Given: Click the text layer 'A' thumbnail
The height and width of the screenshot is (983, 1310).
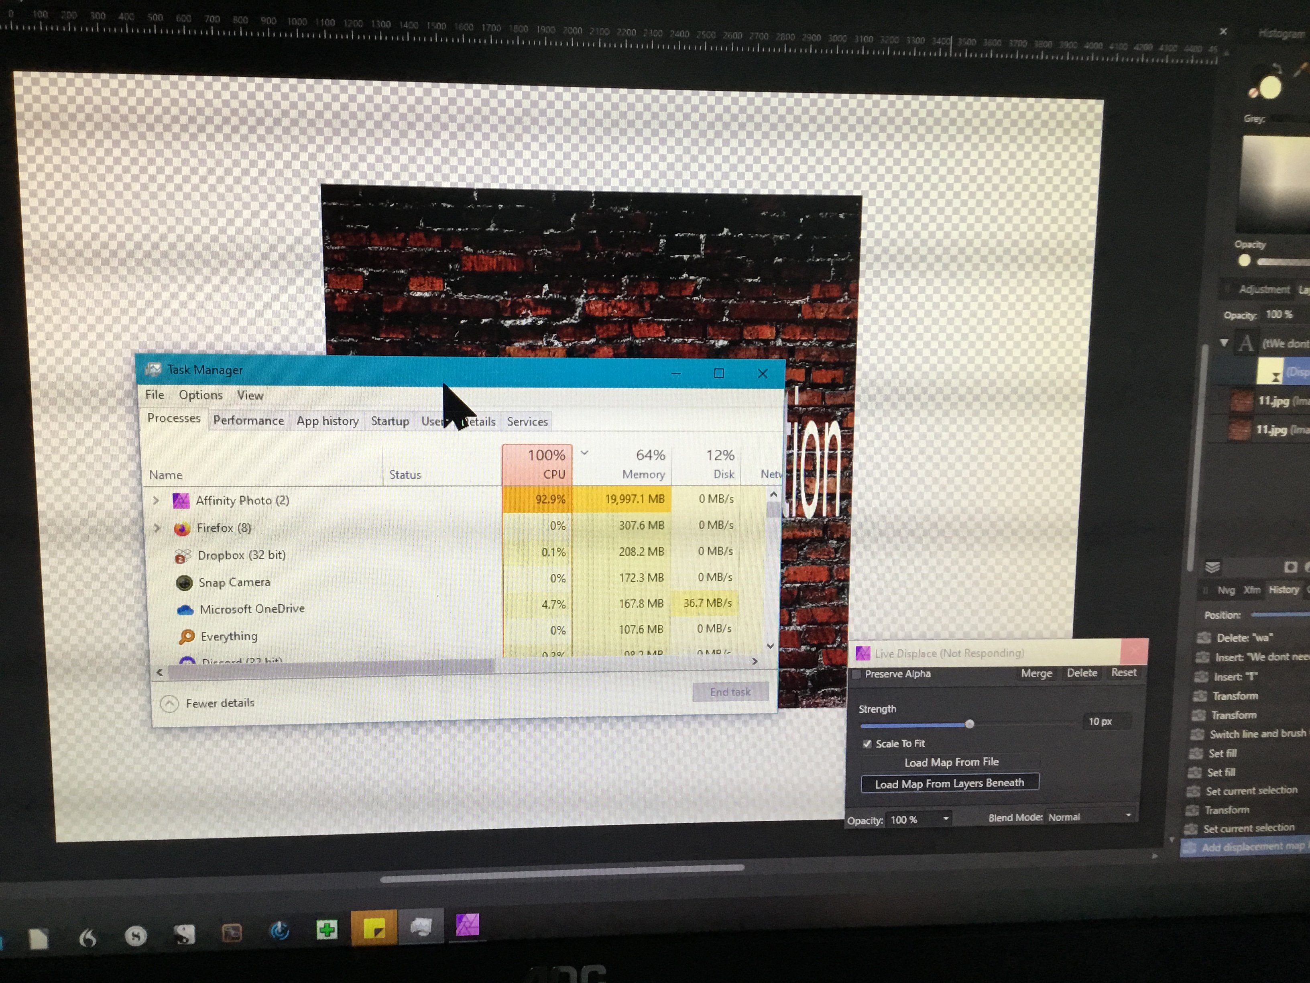Looking at the screenshot, I should (x=1245, y=343).
